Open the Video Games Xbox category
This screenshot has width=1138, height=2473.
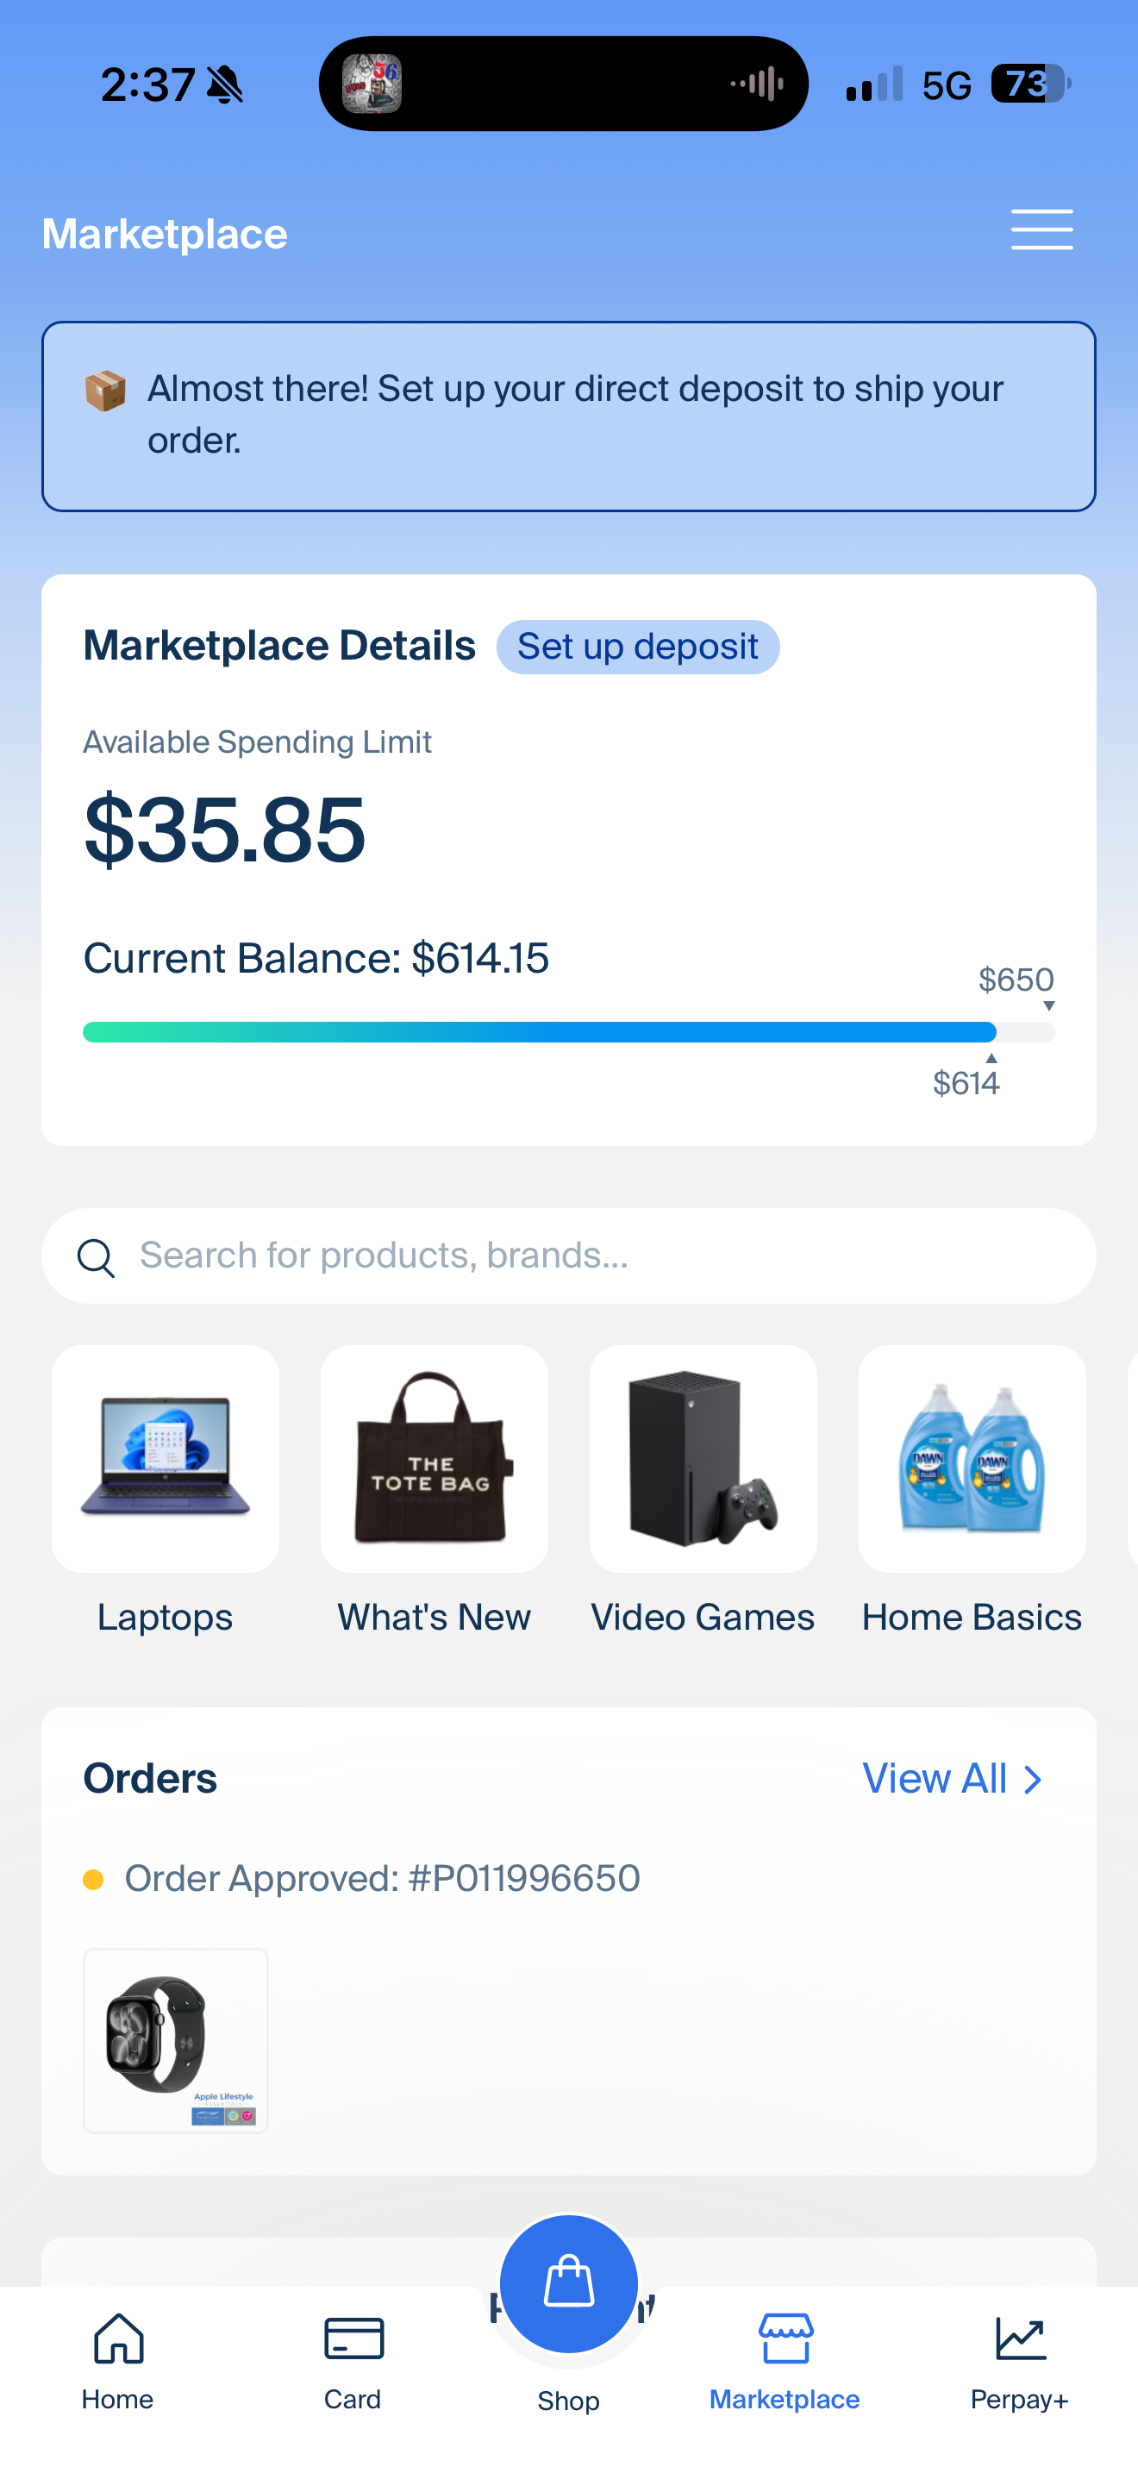(703, 1458)
